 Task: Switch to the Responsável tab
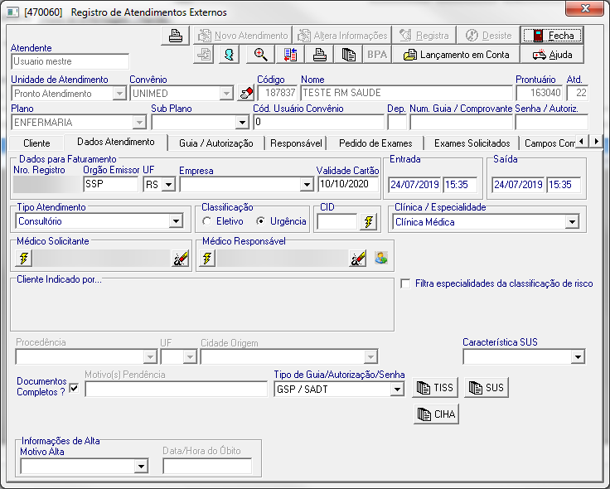[296, 143]
